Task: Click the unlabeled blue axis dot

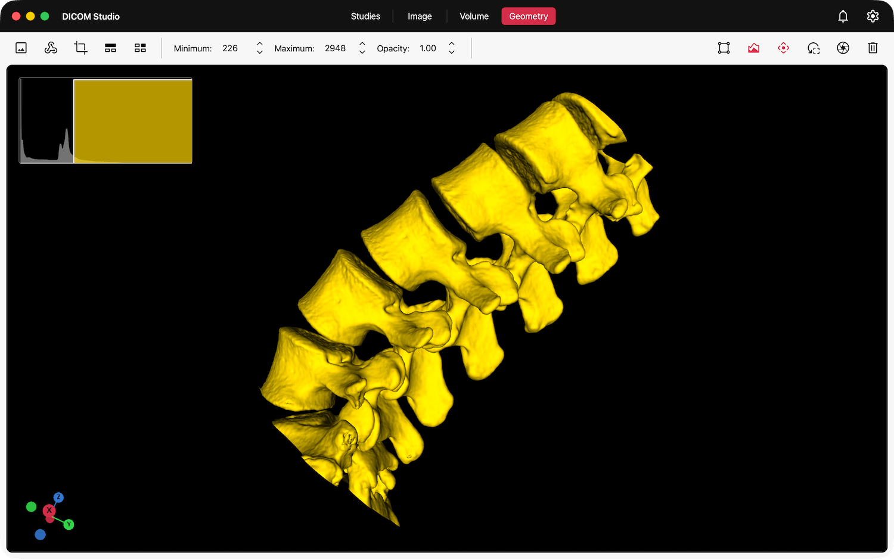Action: click(40, 535)
